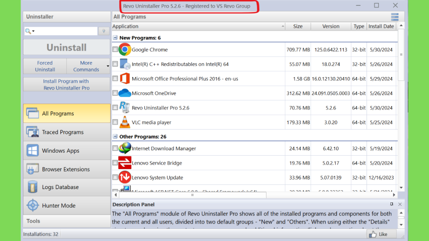Expand the Tools section header
The height and width of the screenshot is (241, 429).
[x=67, y=221]
